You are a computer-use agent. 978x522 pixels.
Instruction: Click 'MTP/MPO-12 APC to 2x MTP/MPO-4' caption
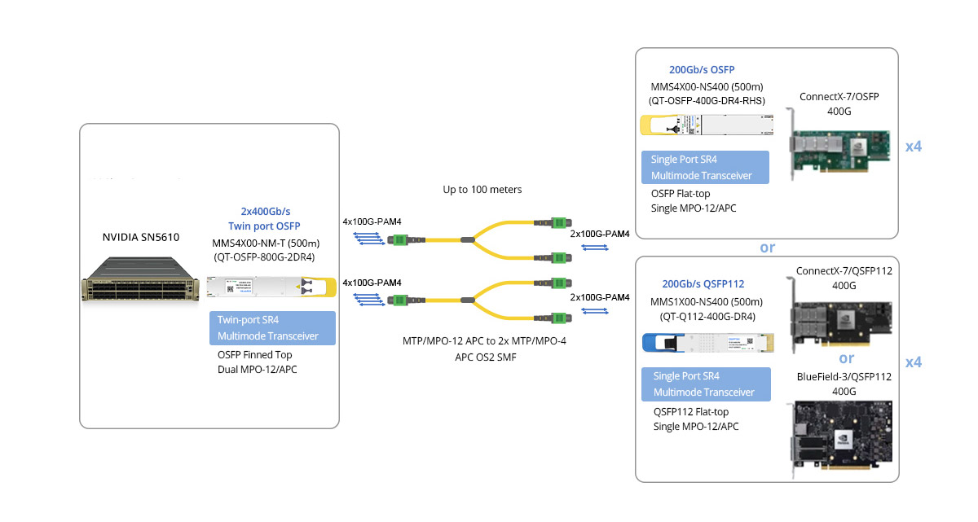tap(485, 340)
